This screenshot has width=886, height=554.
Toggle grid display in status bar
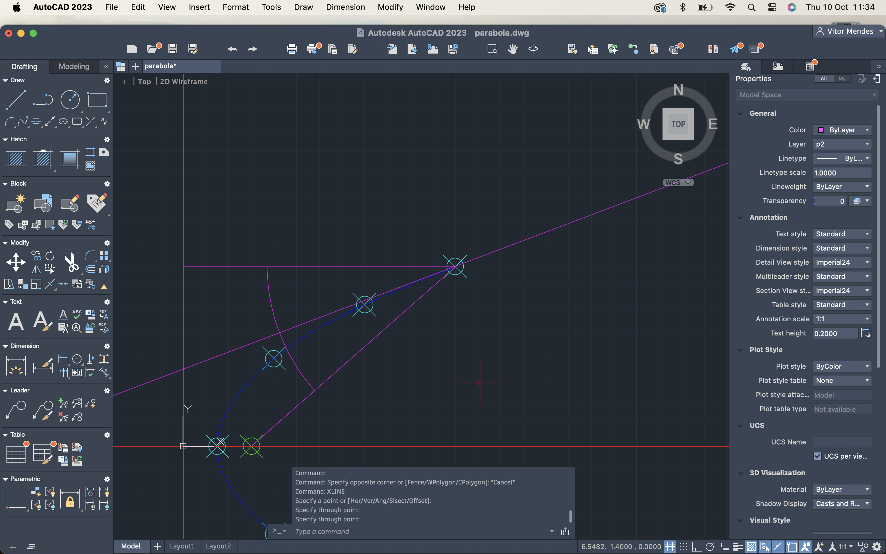(670, 547)
